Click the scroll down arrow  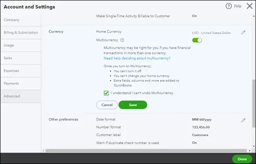(x=254, y=146)
